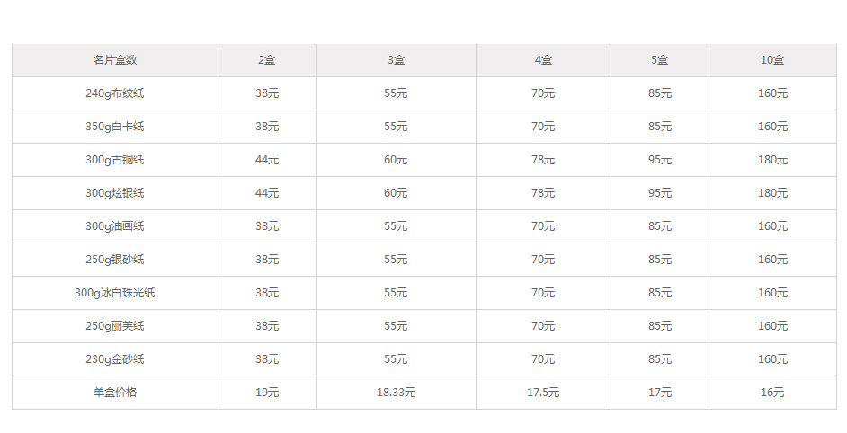Click the 300g油画纸 row label
This screenshot has width=847, height=433.
(x=115, y=226)
